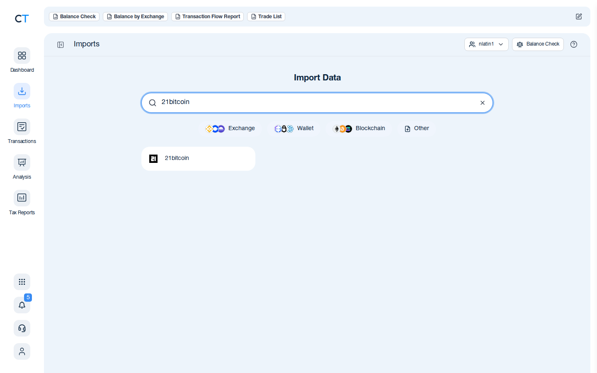This screenshot has height=373, width=597.
Task: Click the CT logo icon
Action: [22, 19]
